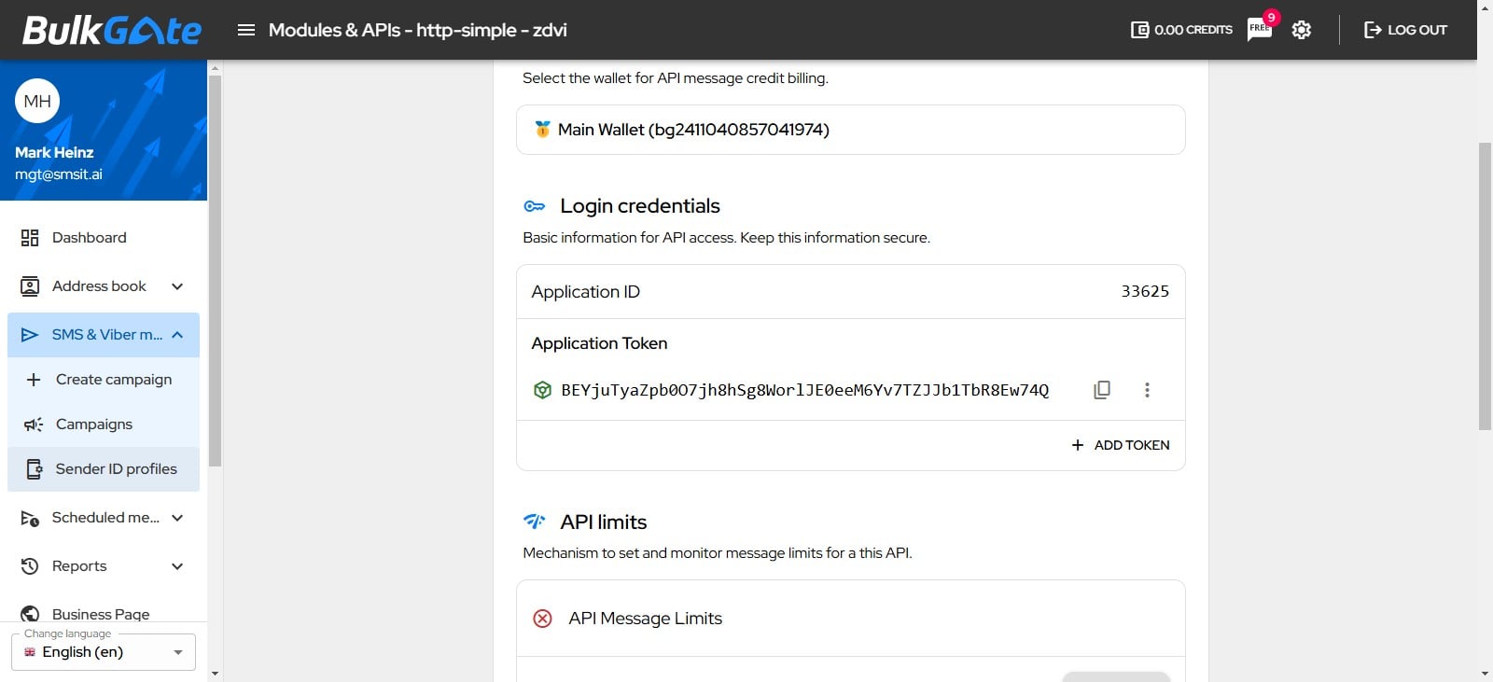Expand the Reports menu chevron
Image resolution: width=1493 pixels, height=682 pixels.
coord(177,566)
